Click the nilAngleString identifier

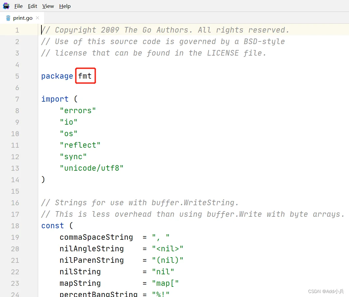pos(92,249)
